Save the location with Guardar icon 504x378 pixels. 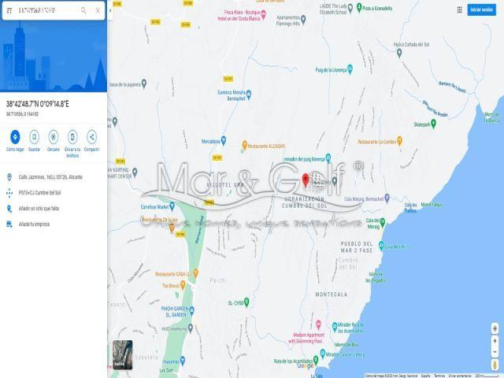pyautogui.click(x=34, y=137)
